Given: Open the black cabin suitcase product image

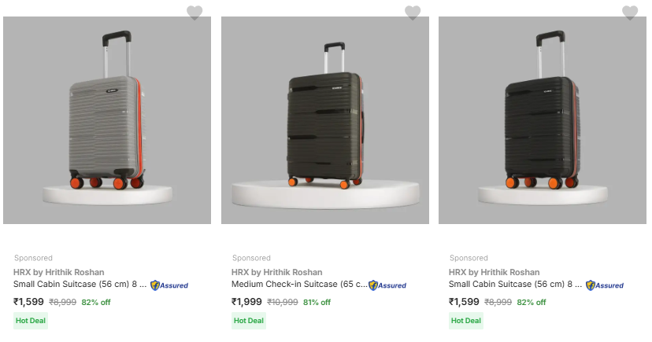Looking at the screenshot, I should (x=543, y=120).
